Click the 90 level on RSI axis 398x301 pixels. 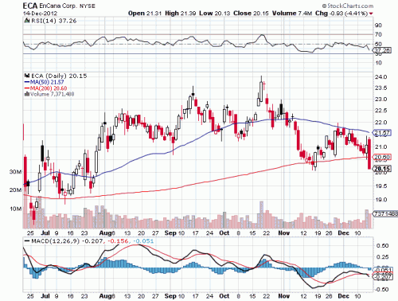[378, 25]
